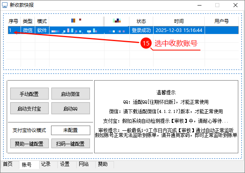
Task: Open the 网站 tab
Action: 84,164
